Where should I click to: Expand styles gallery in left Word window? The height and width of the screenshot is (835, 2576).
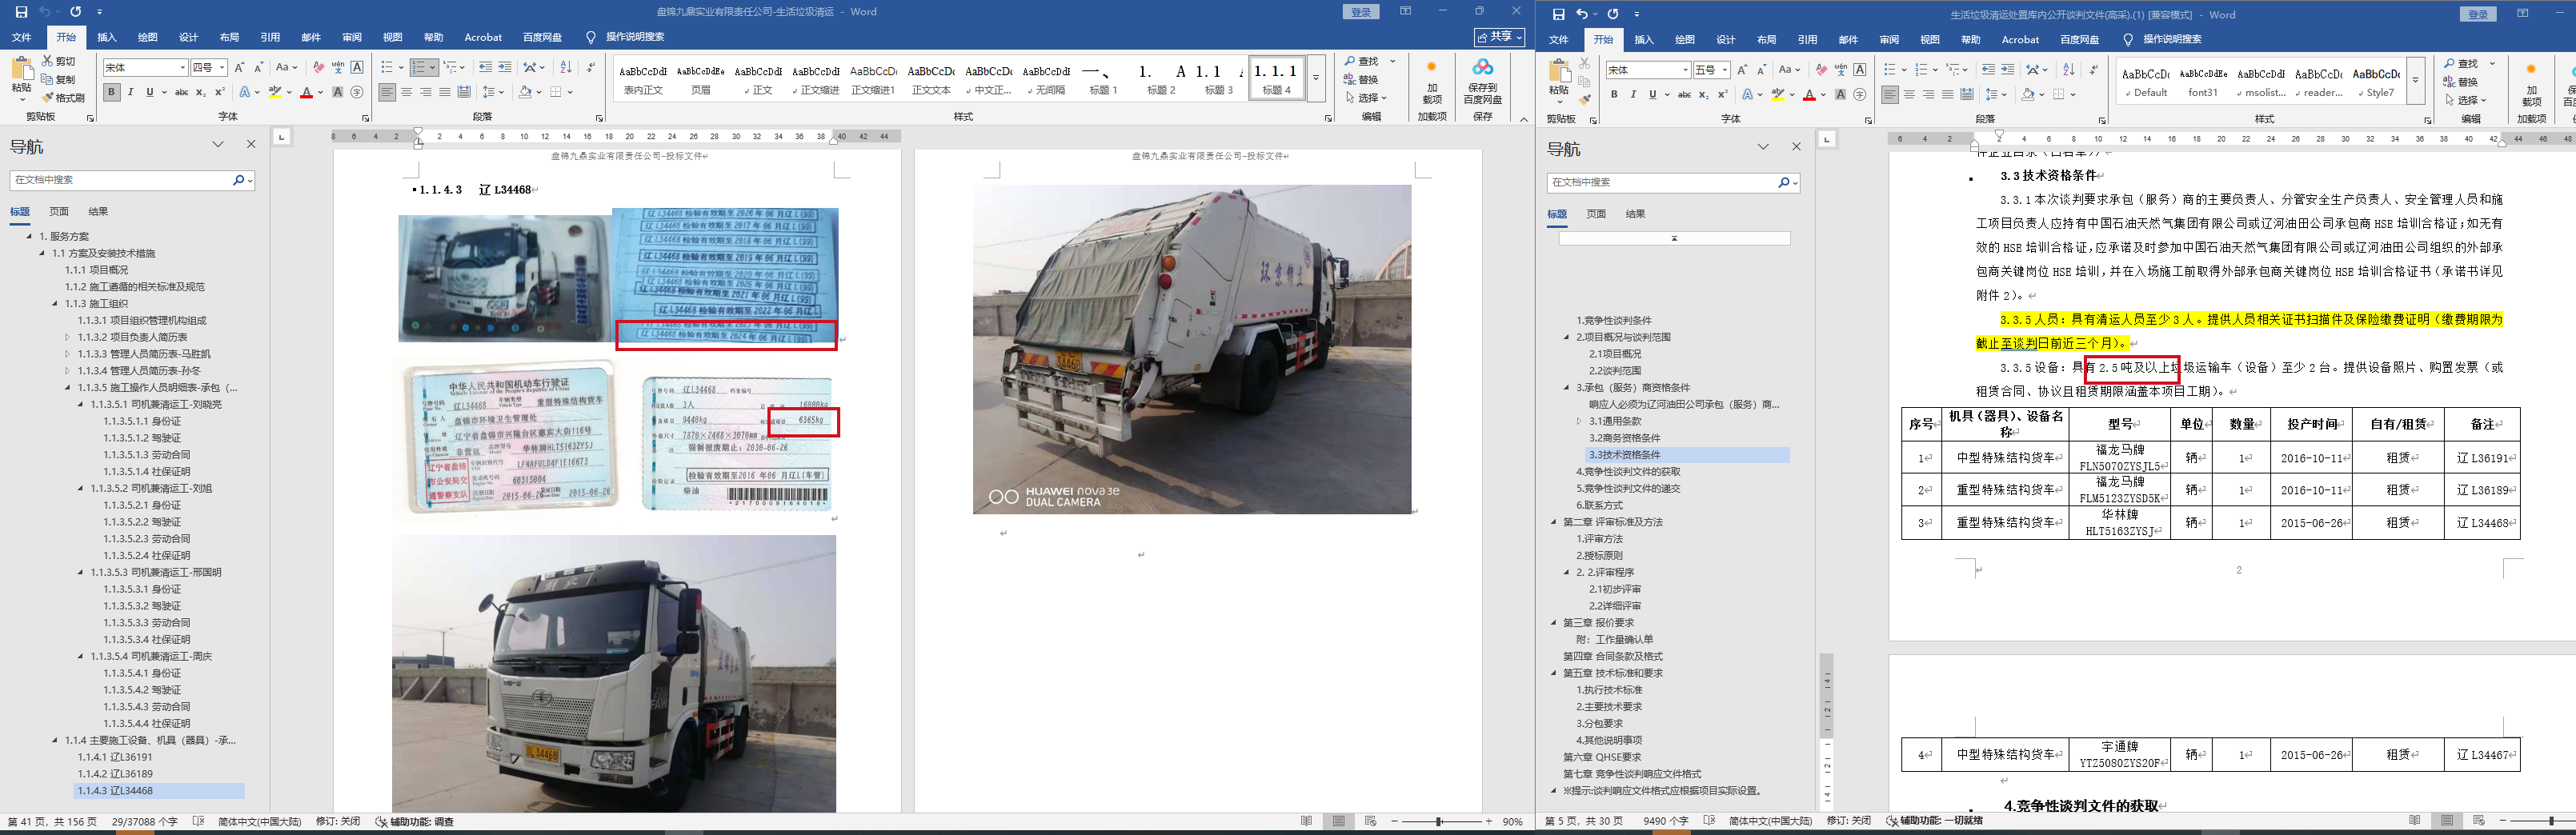pyautogui.click(x=1316, y=79)
